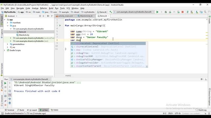Open the Build tool window button
The image size is (211, 118).
coord(20,110)
